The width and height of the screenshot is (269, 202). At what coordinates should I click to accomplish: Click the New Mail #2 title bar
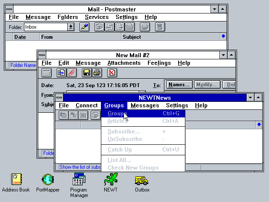[133, 55]
